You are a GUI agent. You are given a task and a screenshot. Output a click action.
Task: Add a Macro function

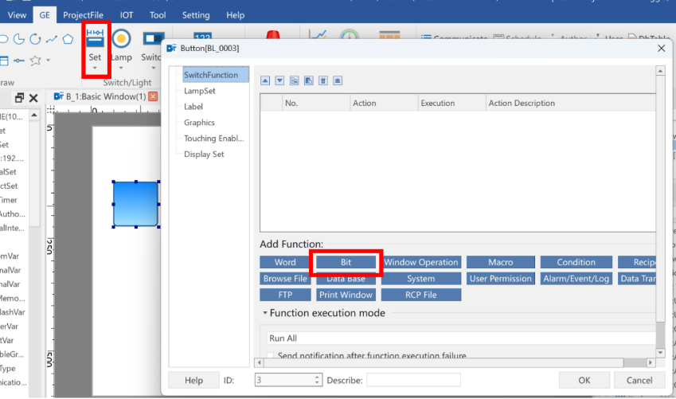(x=501, y=262)
